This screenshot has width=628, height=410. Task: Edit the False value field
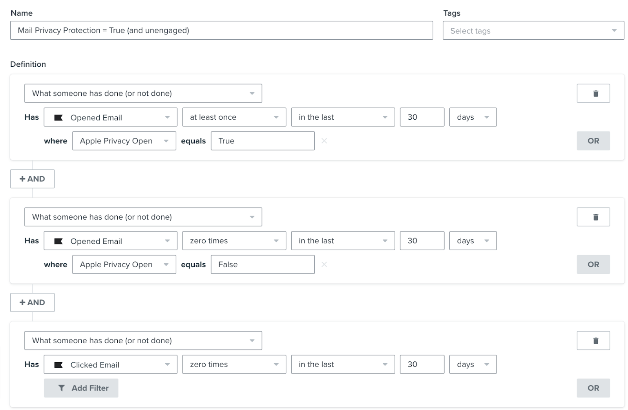(263, 264)
